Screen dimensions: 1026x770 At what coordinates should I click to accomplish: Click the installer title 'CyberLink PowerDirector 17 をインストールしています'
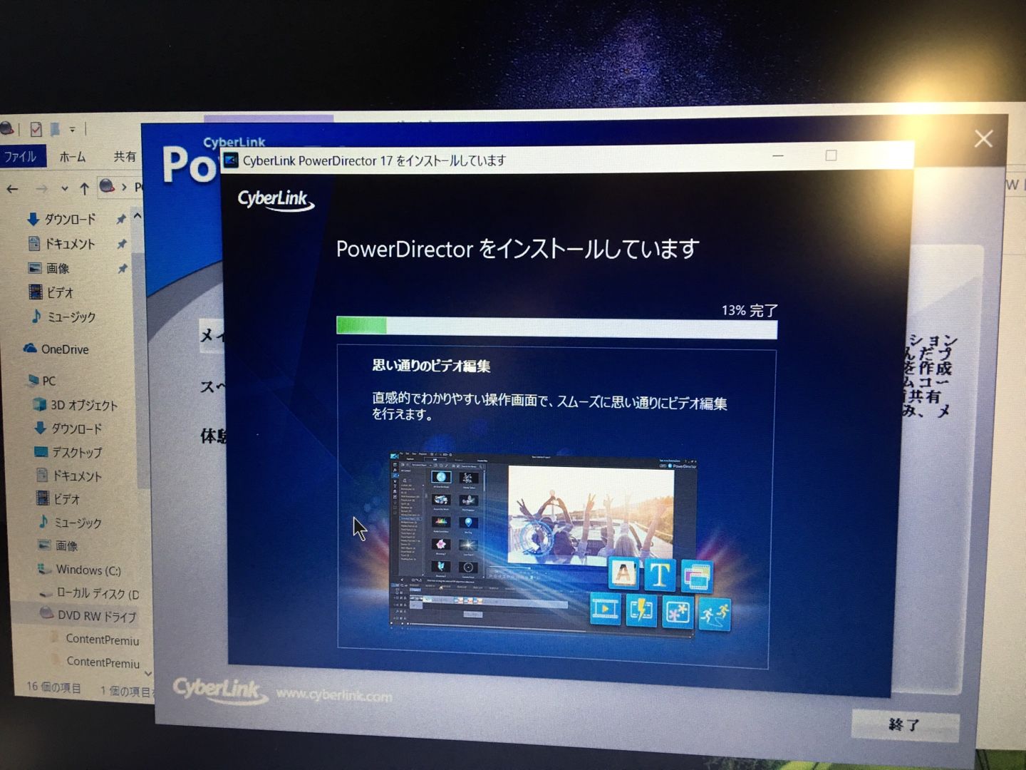click(374, 160)
